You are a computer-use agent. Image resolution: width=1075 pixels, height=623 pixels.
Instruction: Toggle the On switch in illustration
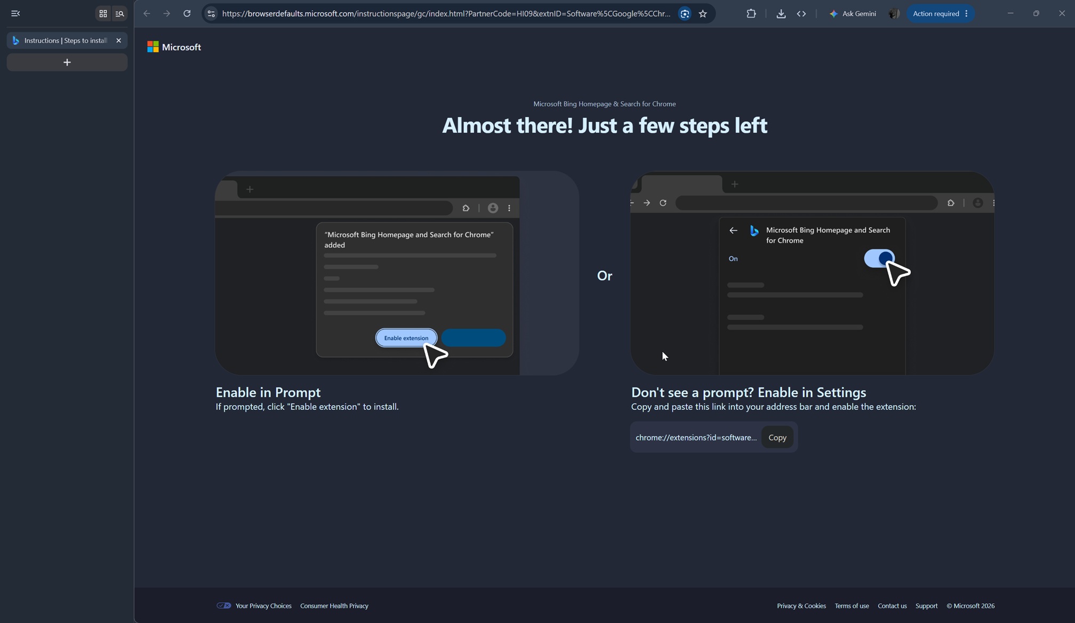[879, 258]
